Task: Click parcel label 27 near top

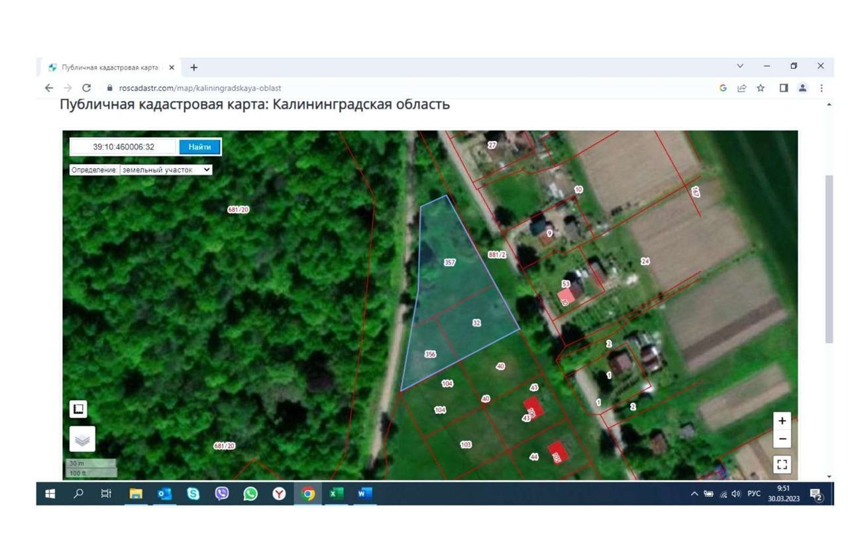Action: [492, 144]
